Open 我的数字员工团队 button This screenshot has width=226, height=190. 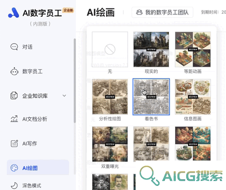tap(162, 12)
